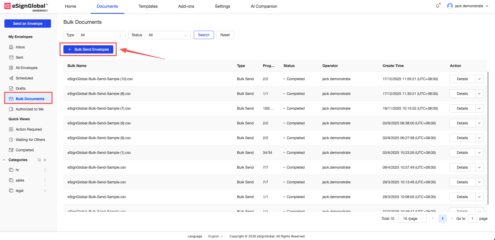Open more options for hr category
This screenshot has height=240, width=495.
coord(45,170)
